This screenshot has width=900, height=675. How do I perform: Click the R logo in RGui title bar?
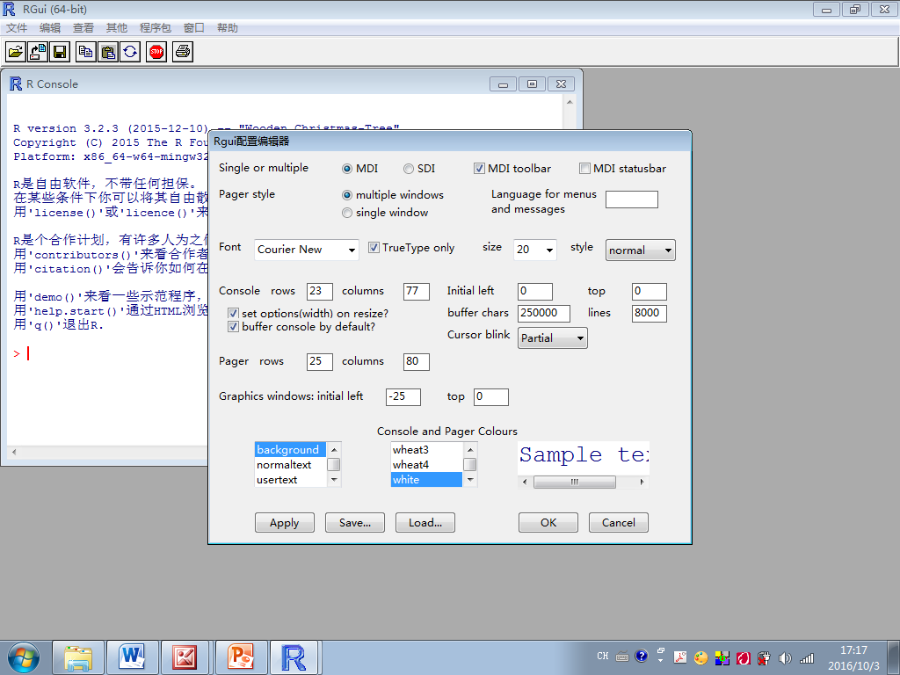pyautogui.click(x=9, y=9)
